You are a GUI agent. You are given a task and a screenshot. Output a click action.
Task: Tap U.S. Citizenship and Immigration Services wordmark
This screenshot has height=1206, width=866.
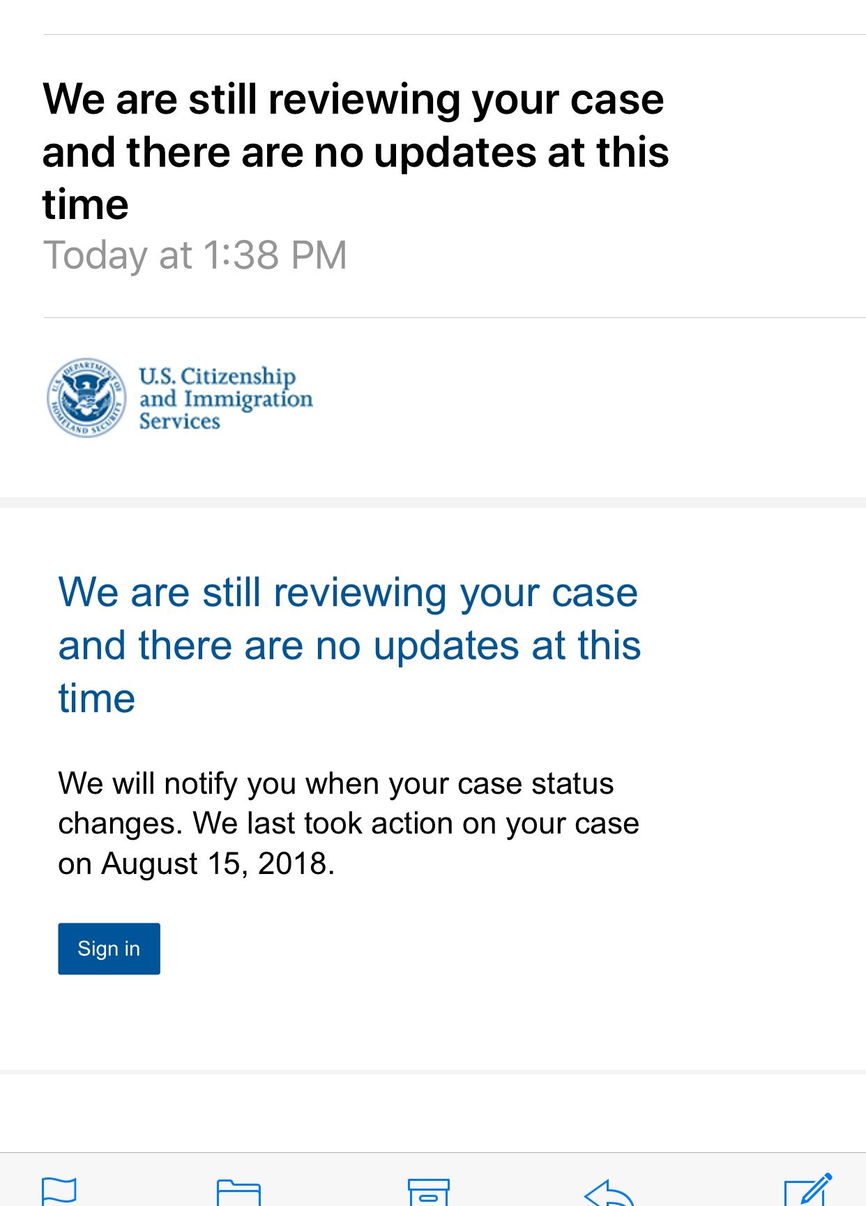(225, 398)
